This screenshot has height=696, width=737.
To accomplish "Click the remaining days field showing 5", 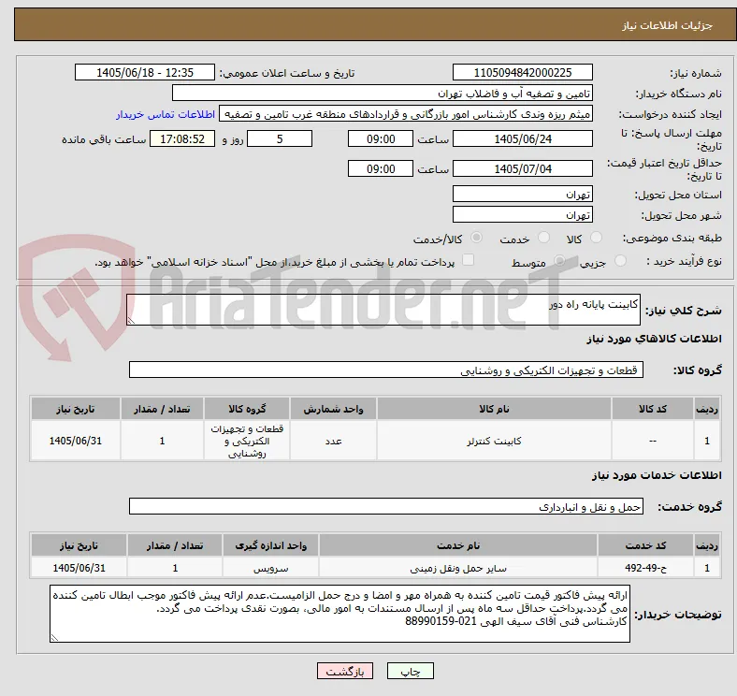I will 280,139.
